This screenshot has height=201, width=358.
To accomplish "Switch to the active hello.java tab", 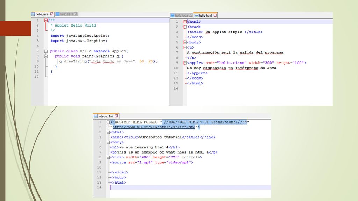I will coord(43,14).
